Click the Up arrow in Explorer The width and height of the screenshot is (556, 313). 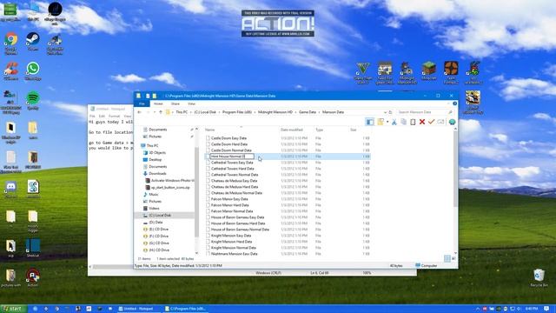(x=160, y=112)
